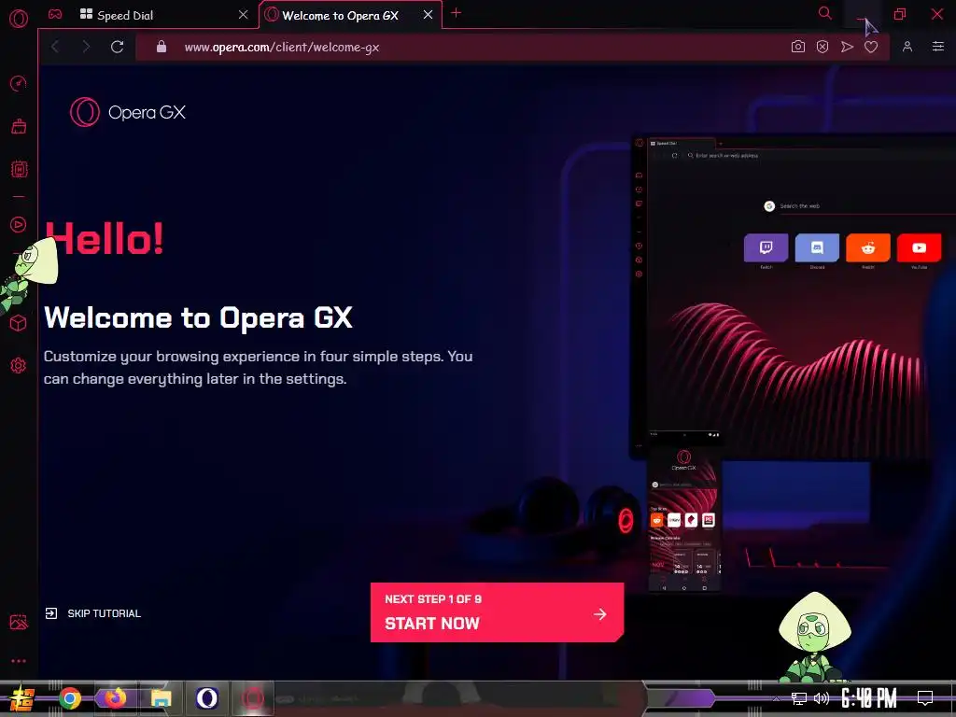Click the START NOW button

pyautogui.click(x=497, y=612)
